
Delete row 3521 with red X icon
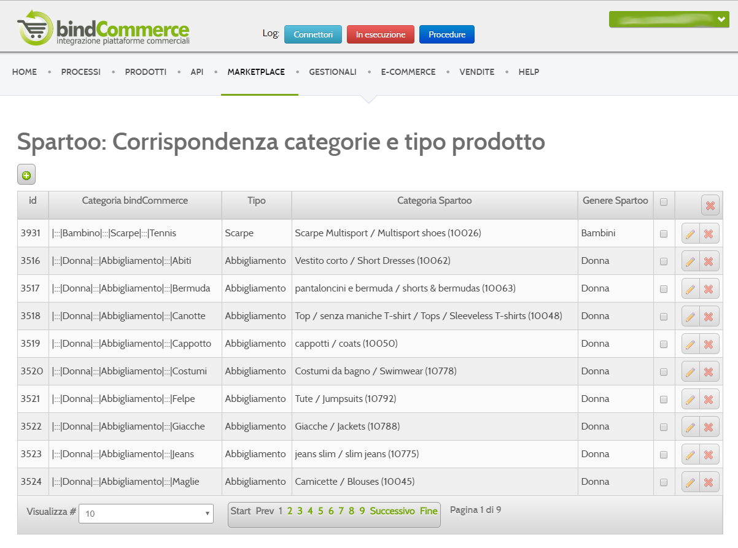[709, 399]
